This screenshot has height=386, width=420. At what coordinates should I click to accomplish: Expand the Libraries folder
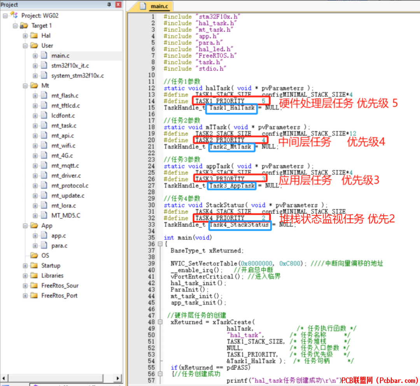pos(25,276)
